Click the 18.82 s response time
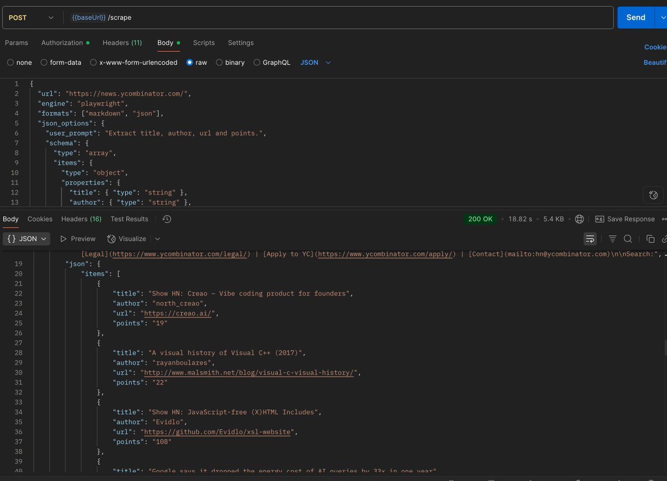 pyautogui.click(x=520, y=219)
